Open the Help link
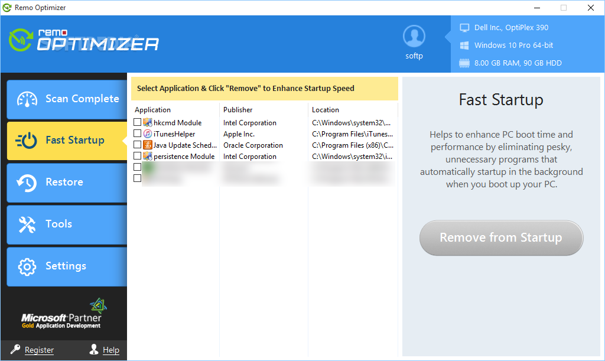Viewport: 605px width, 361px height. 110,350
